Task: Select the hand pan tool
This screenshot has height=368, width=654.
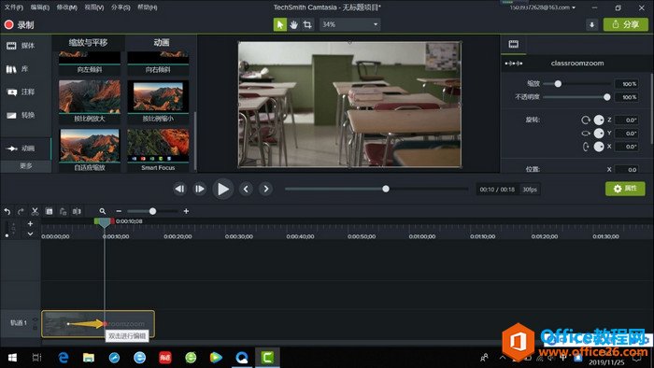Action: coord(293,24)
